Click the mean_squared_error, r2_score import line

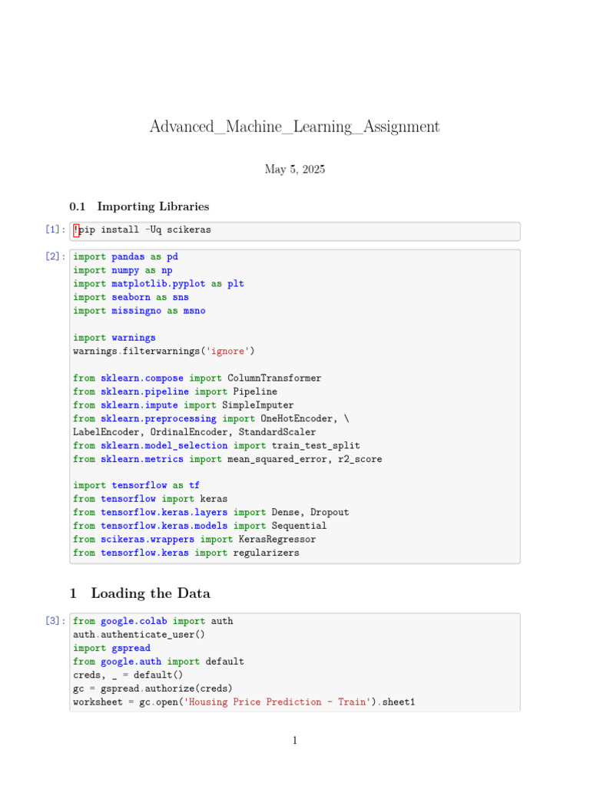pos(227,459)
